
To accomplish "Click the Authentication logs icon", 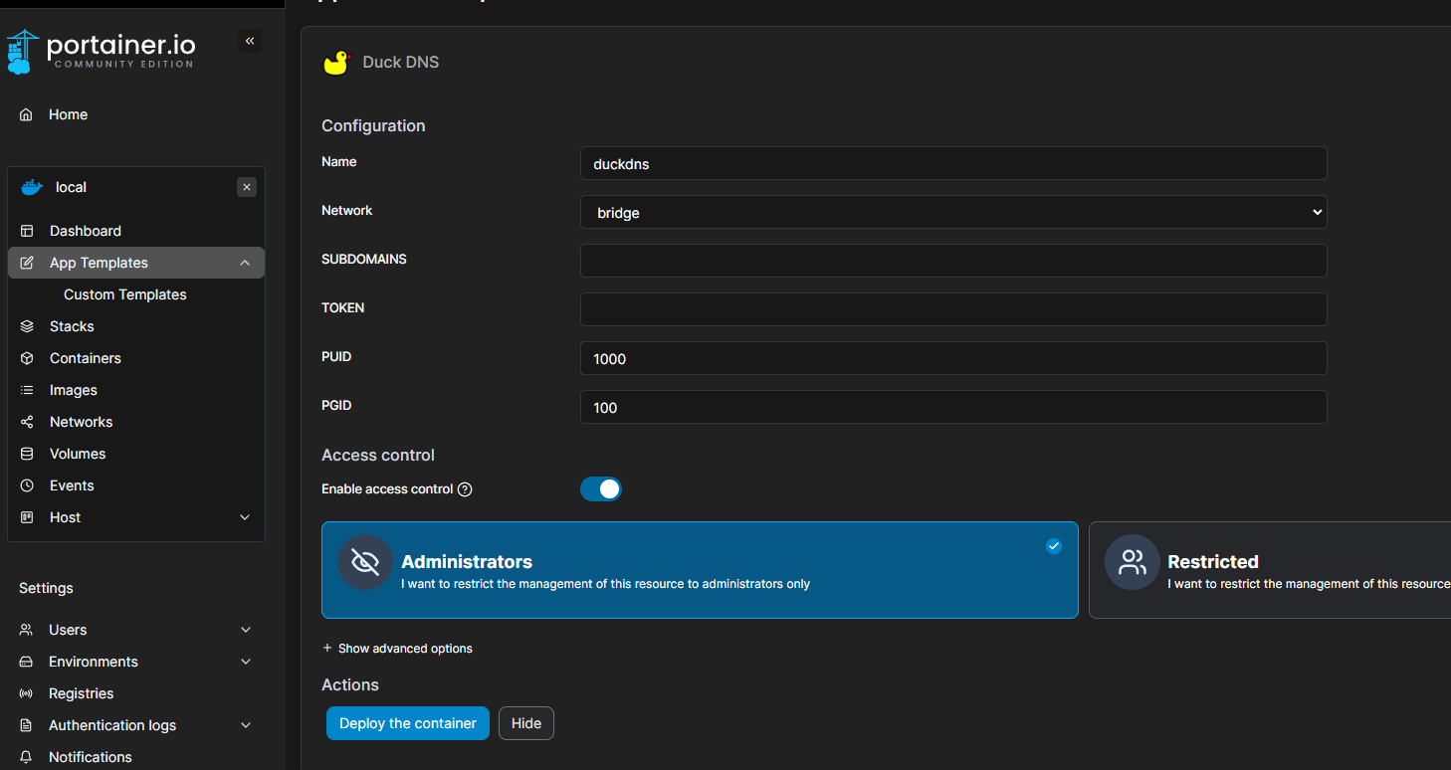I will coord(27,725).
